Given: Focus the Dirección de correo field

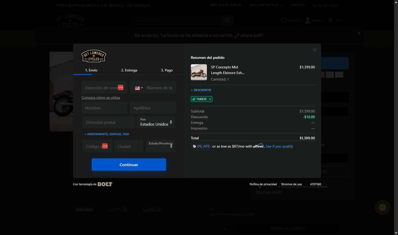Looking at the screenshot, I should [105, 88].
